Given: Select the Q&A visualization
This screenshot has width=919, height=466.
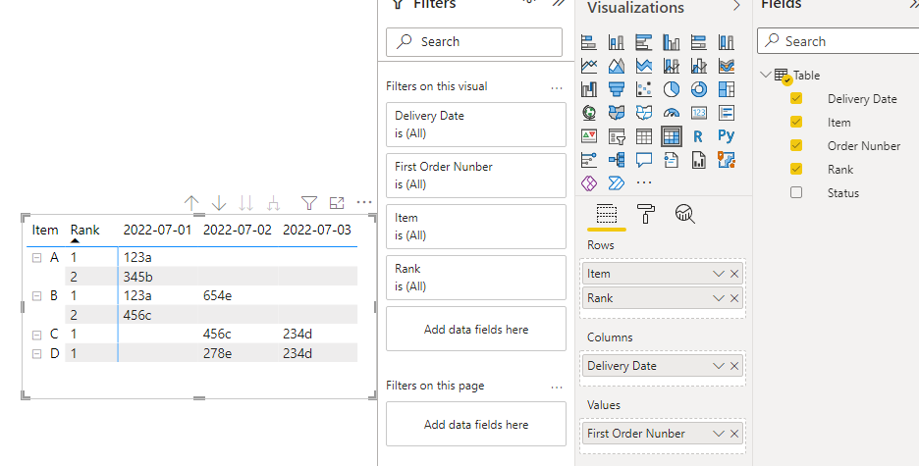Looking at the screenshot, I should tap(643, 160).
